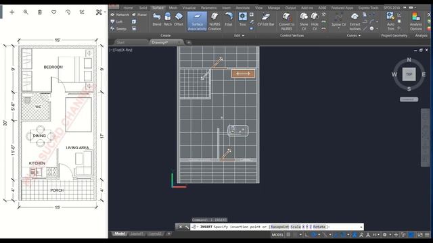
Task: Click ViewCube East direction
Action: [424, 74]
